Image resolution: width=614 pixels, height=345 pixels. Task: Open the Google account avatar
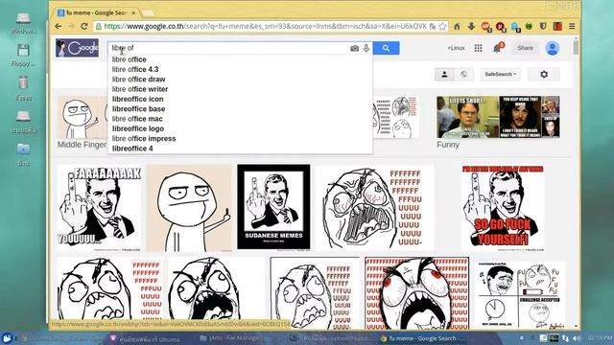[x=553, y=48]
